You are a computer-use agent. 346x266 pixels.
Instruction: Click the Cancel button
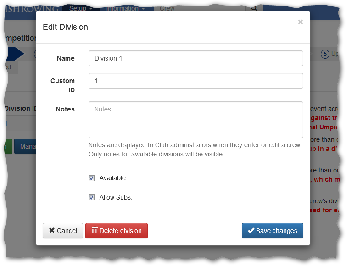(63, 231)
